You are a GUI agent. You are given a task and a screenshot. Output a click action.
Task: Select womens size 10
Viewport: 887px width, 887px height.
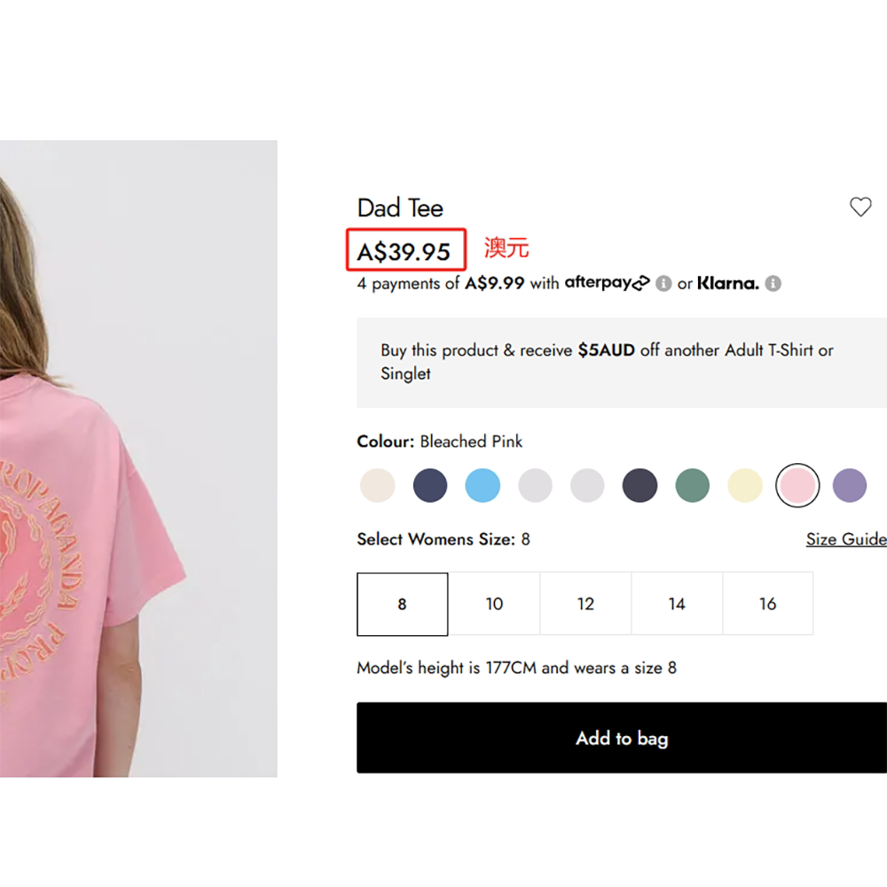[494, 604]
